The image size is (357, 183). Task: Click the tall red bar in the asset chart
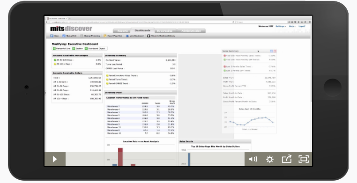click(120, 157)
